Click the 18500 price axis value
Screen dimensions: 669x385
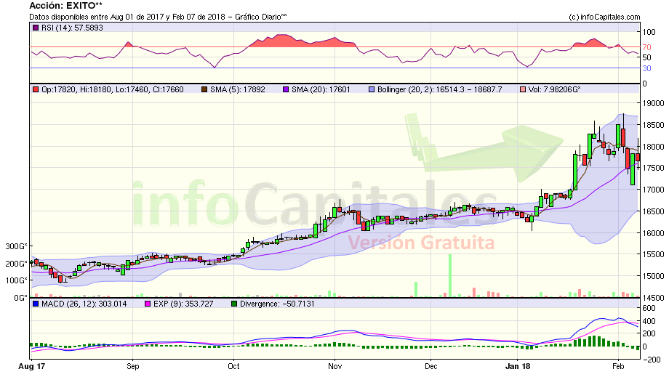653,125
